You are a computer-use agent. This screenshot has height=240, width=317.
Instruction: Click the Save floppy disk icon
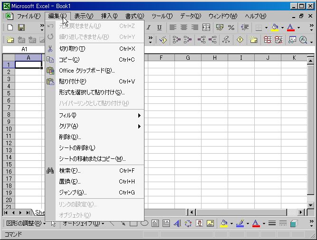[x=21, y=27]
